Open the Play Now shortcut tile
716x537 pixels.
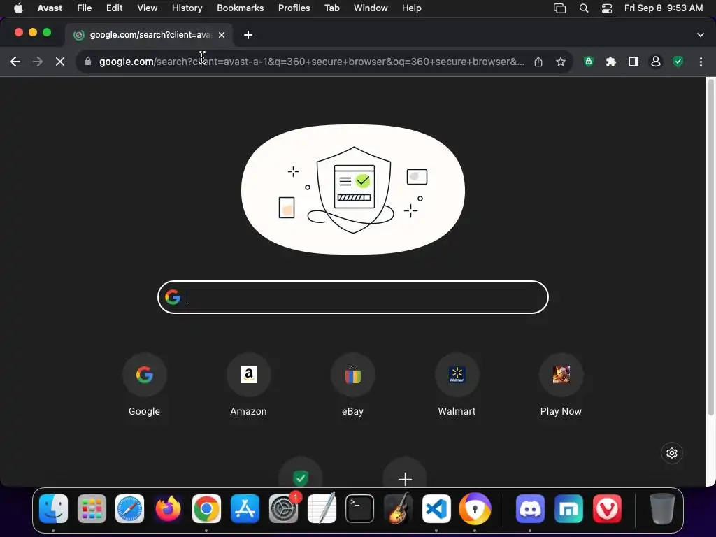click(x=561, y=385)
